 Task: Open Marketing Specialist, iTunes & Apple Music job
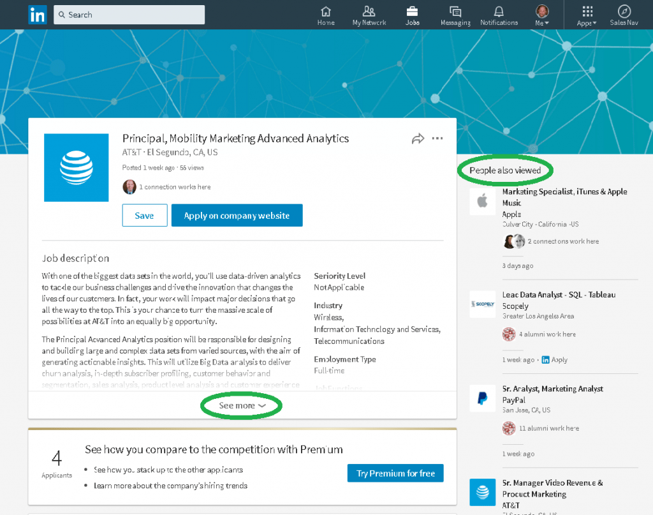pyautogui.click(x=565, y=197)
